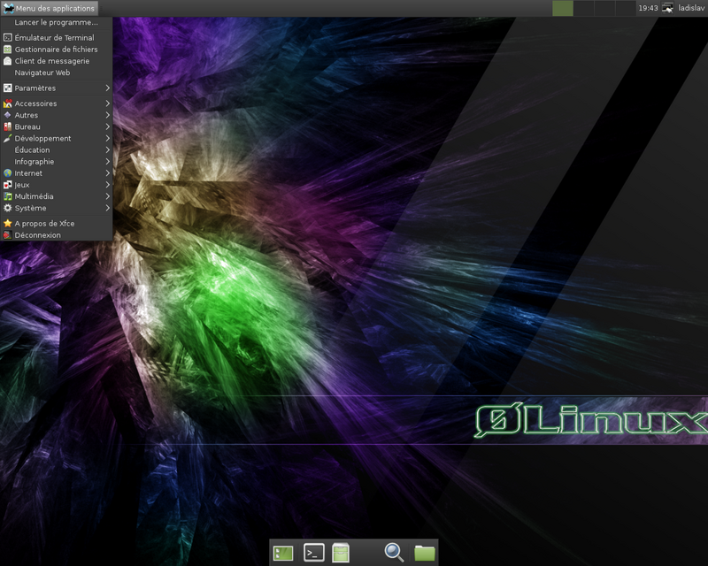This screenshot has width=708, height=566.
Task: Select the Navigateur Web menu entry
Action: pos(56,73)
